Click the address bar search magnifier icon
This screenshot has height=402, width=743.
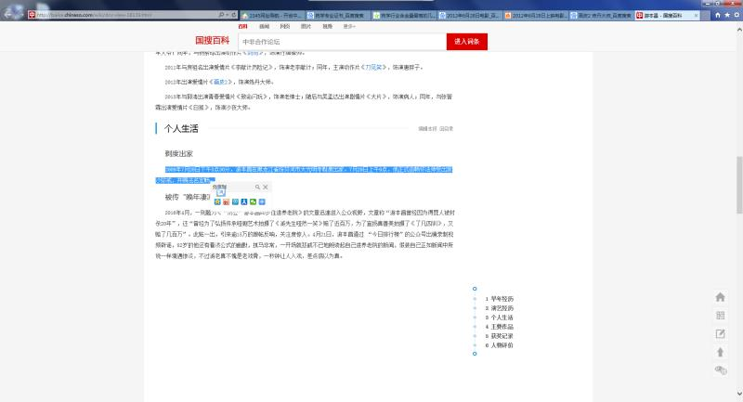[221, 15]
